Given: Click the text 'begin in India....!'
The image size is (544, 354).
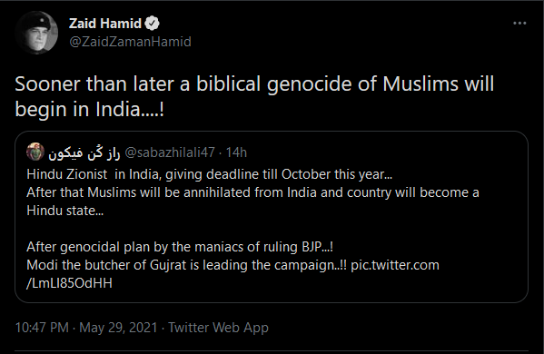Looking at the screenshot, I should click(x=90, y=110).
